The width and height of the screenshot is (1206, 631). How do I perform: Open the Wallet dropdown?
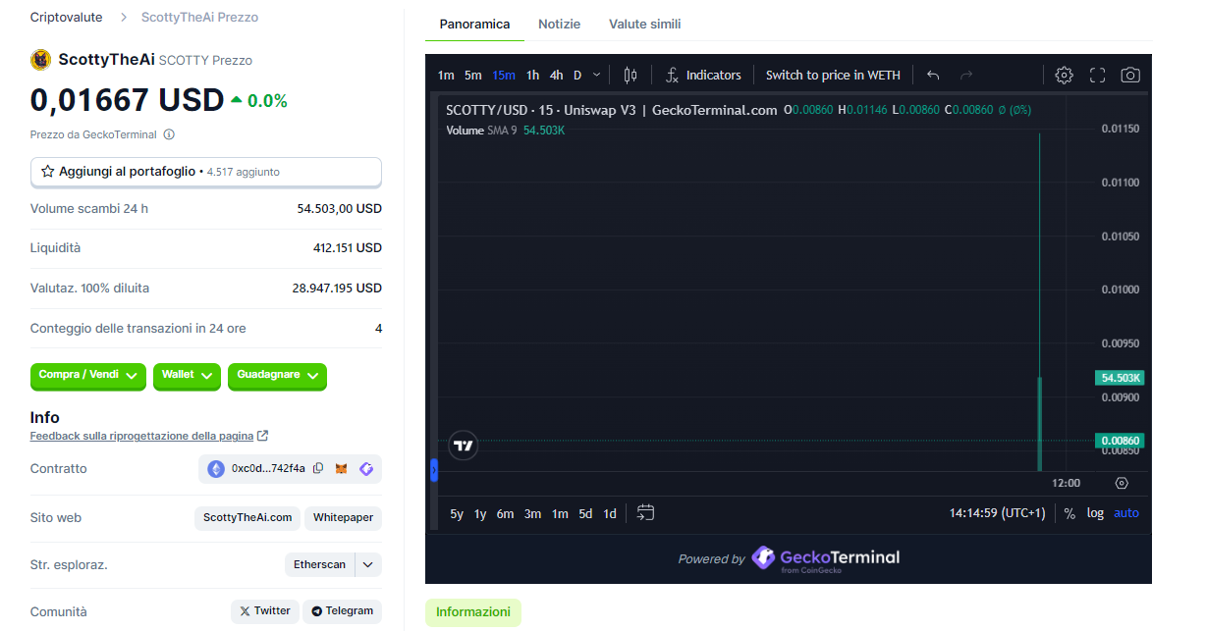point(187,376)
